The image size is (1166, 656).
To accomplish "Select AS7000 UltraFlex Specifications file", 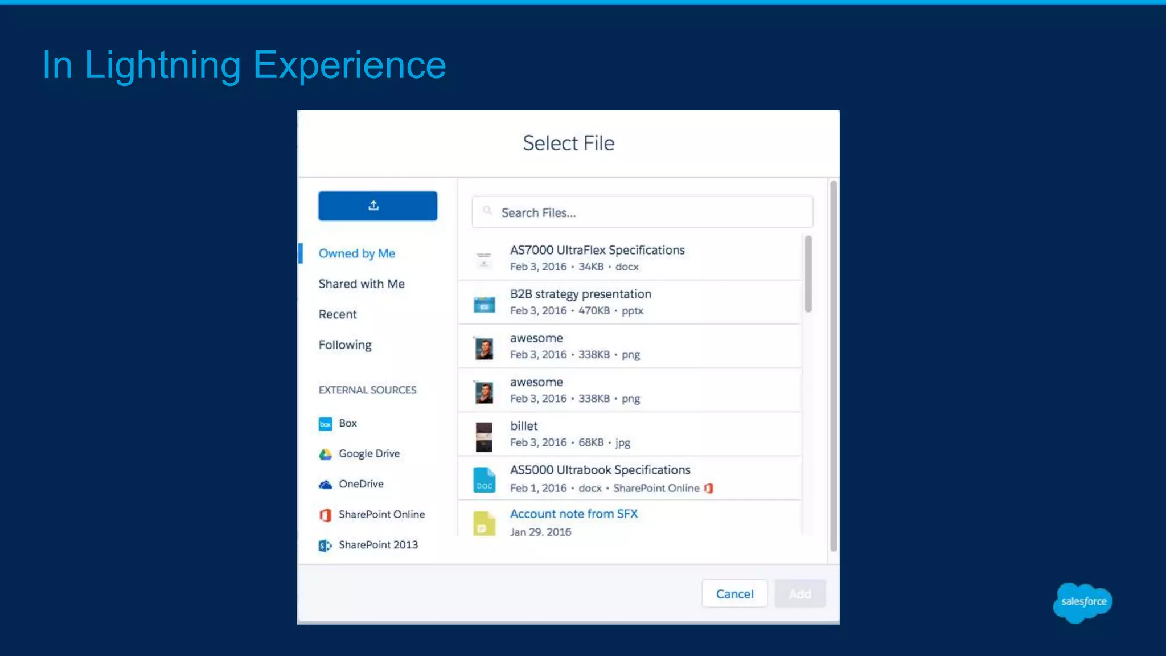I will pyautogui.click(x=630, y=258).
